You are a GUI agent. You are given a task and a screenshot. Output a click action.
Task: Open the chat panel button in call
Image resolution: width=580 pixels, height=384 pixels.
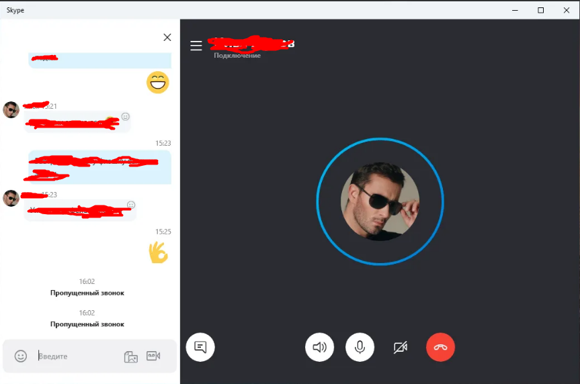click(x=200, y=347)
